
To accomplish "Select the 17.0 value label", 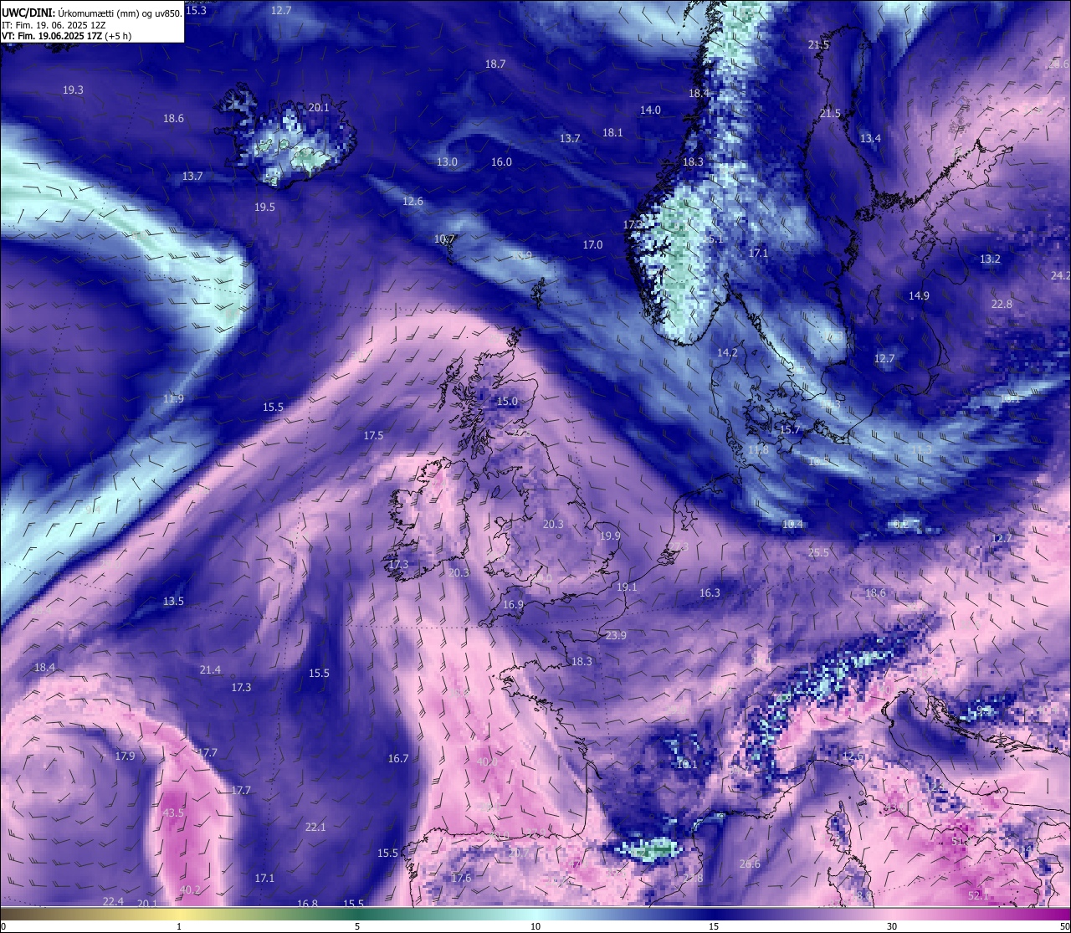I will coord(592,245).
